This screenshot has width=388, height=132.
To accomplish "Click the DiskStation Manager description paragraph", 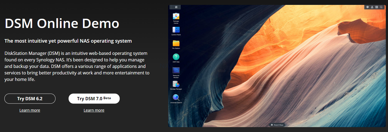I will tap(77, 66).
